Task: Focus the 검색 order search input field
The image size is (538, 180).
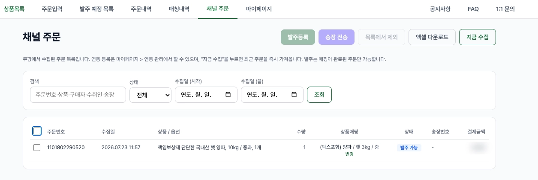Action: [78, 95]
